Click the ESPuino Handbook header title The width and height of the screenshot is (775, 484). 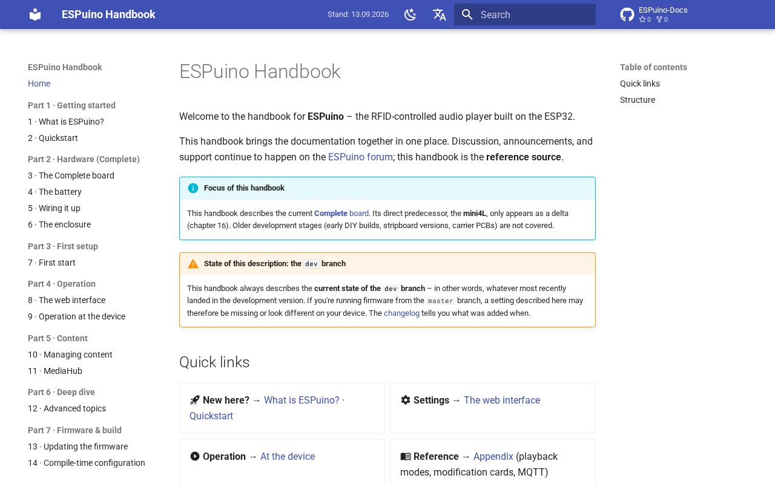tap(108, 15)
